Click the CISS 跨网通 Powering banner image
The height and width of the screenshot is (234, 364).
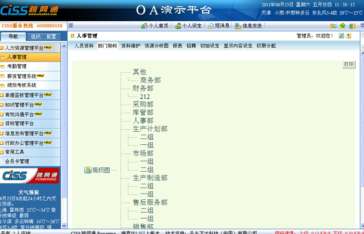(31, 176)
